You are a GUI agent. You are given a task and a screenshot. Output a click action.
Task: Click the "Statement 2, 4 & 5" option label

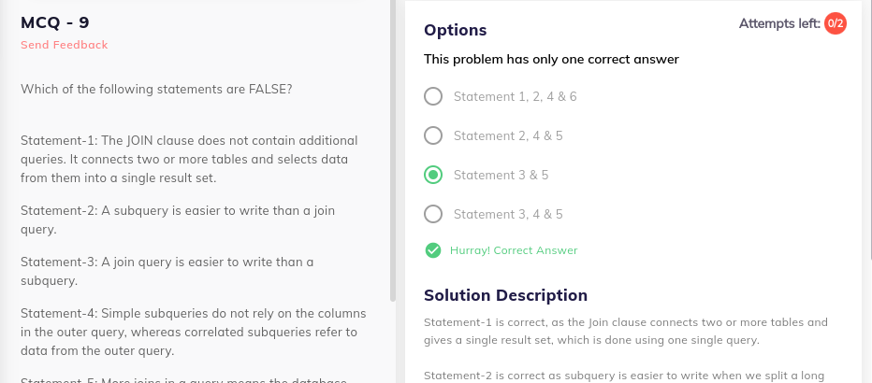click(508, 136)
